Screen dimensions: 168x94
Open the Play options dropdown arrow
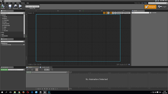[x=24, y=7]
